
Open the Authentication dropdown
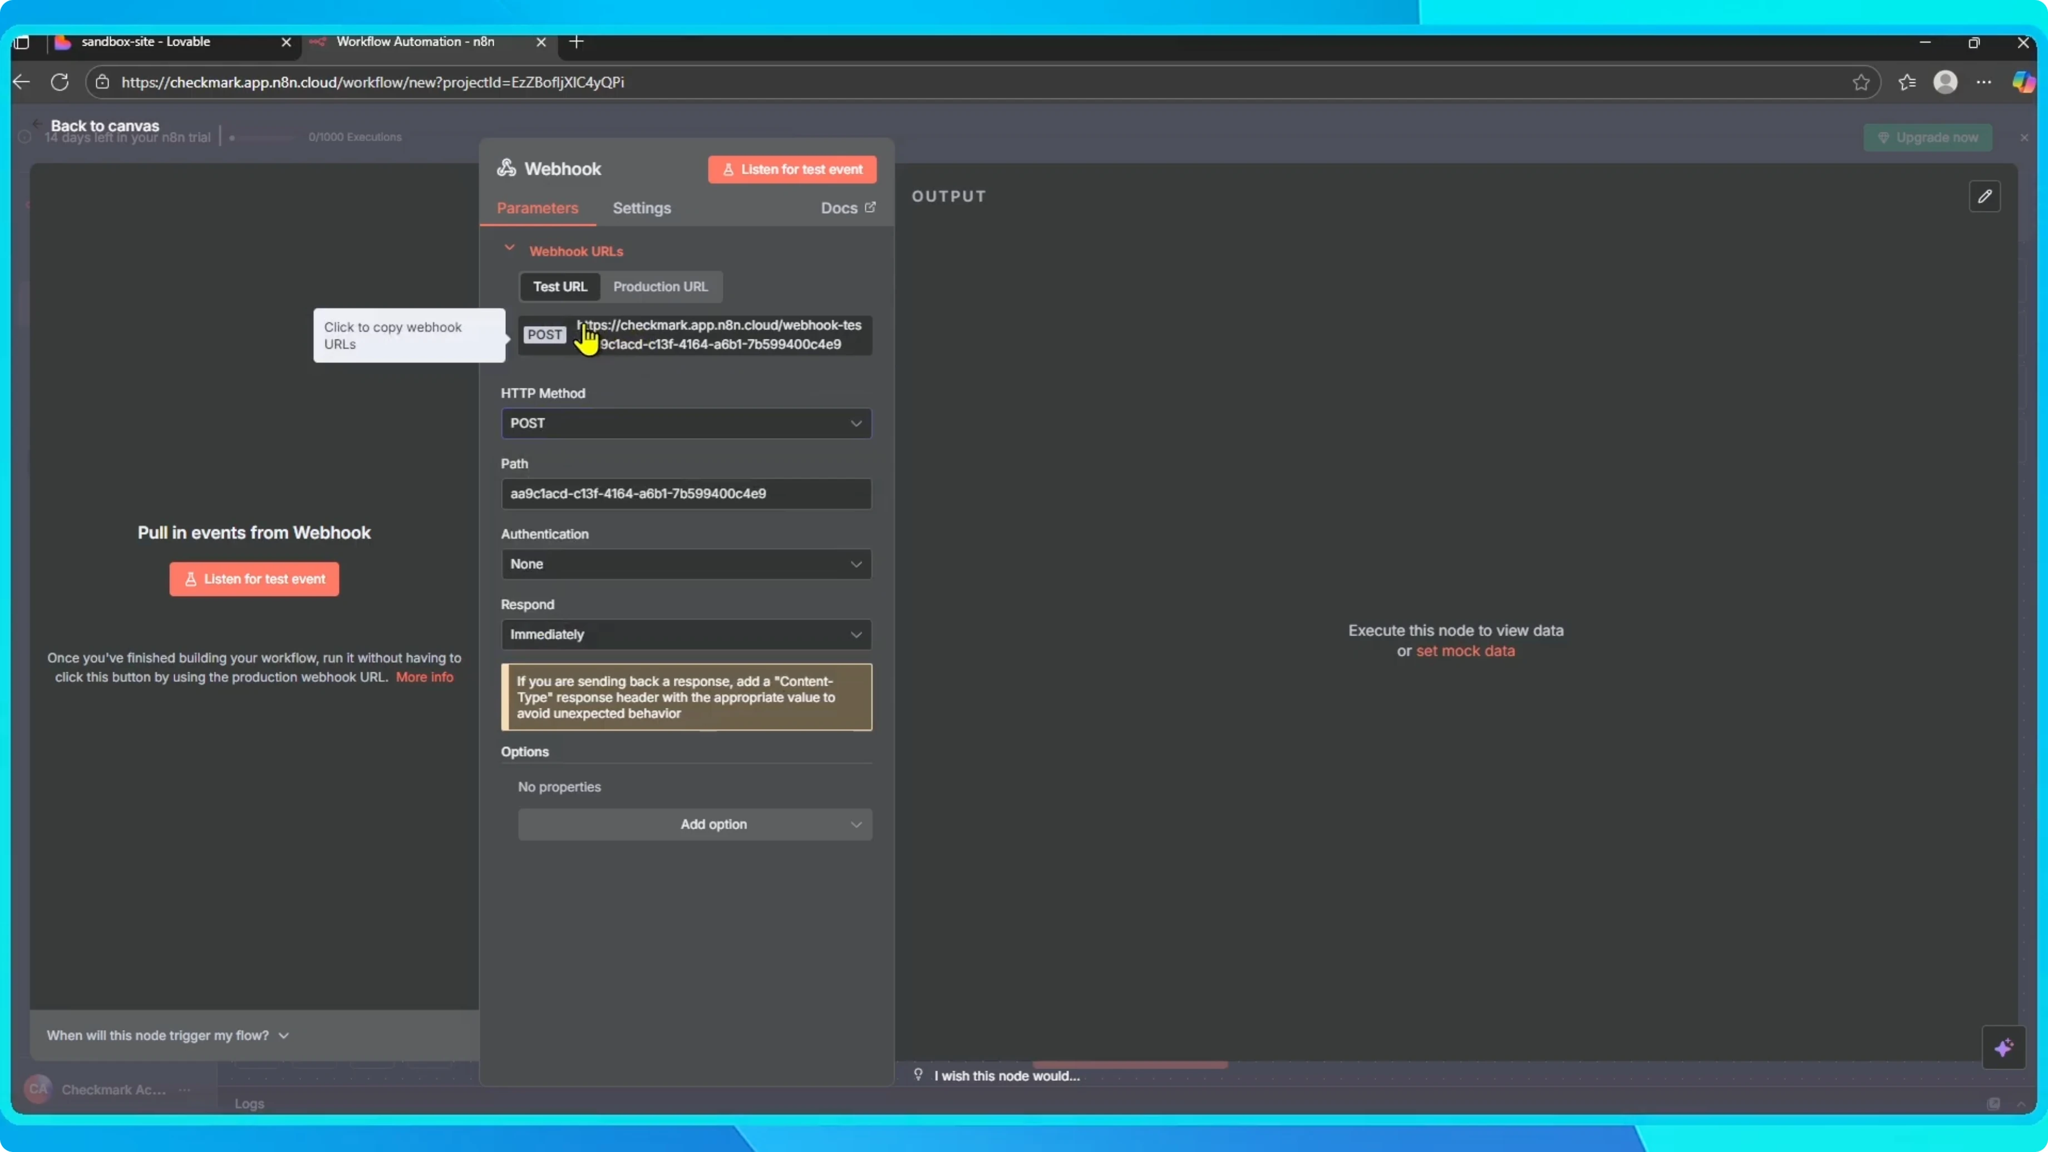click(x=686, y=564)
